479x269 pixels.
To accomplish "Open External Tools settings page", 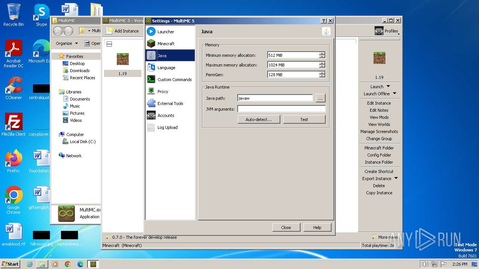I will 170,103.
